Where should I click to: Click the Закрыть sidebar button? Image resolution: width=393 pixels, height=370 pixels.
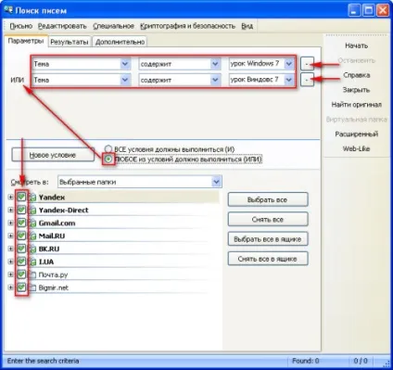tap(356, 90)
